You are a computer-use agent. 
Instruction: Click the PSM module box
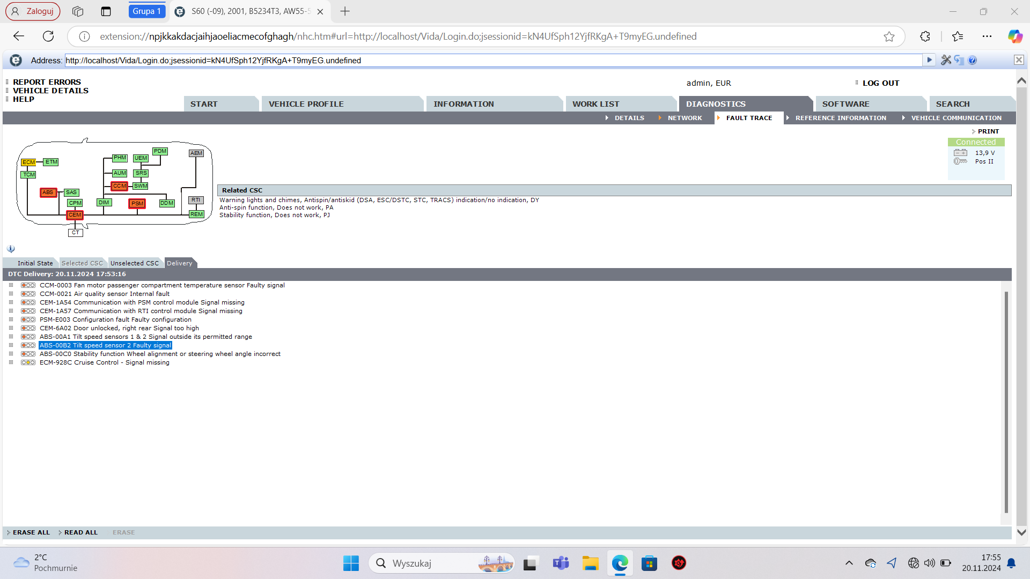point(137,204)
